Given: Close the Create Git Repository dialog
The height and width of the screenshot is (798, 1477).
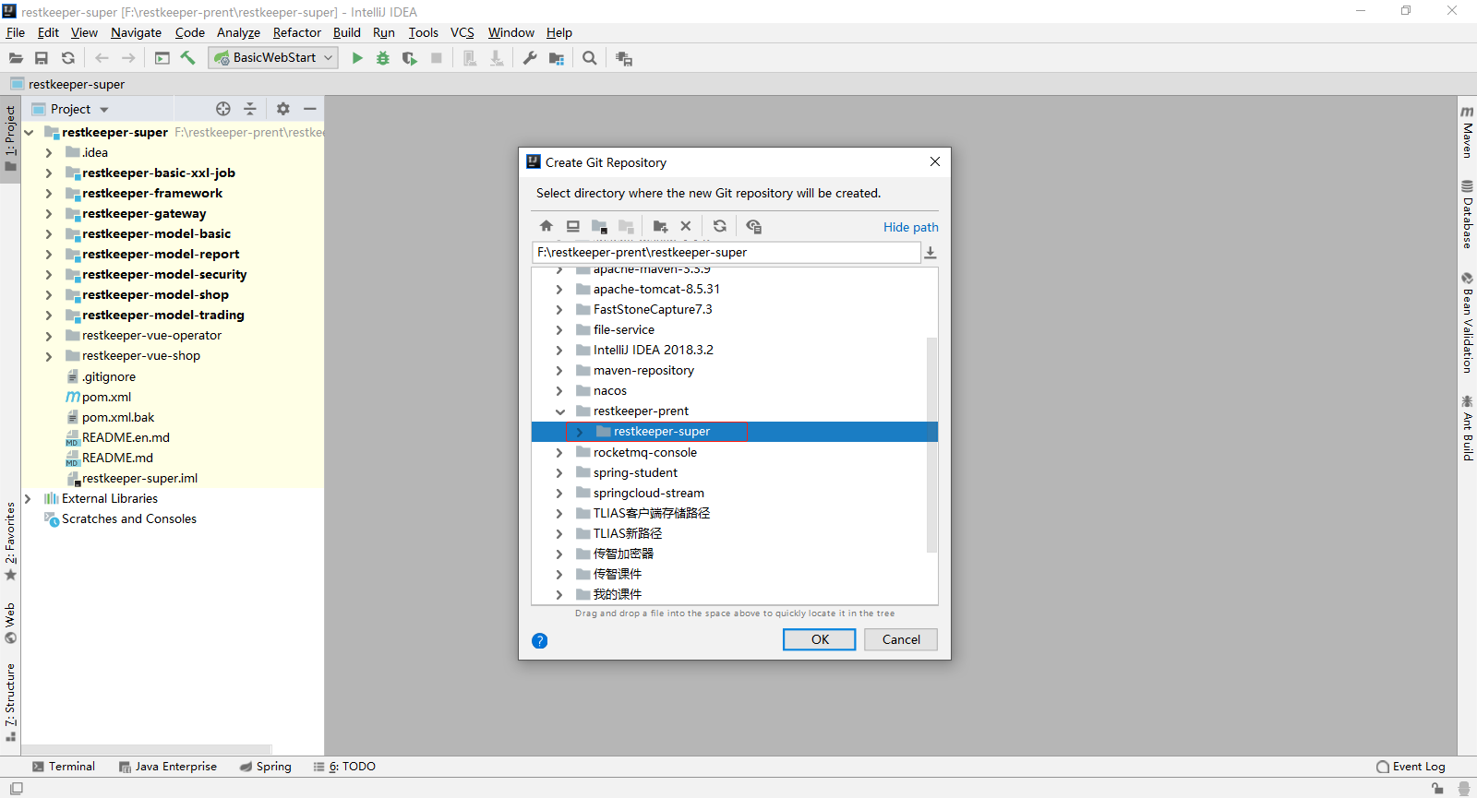Looking at the screenshot, I should [935, 161].
